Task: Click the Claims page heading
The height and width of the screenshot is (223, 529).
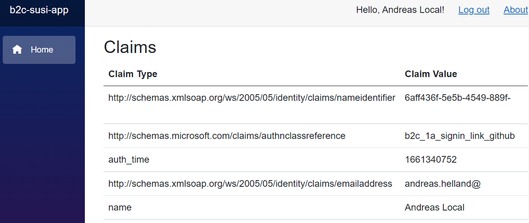Action: coord(130,47)
